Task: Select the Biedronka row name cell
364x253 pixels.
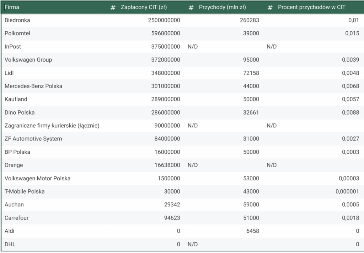Action: click(x=17, y=20)
